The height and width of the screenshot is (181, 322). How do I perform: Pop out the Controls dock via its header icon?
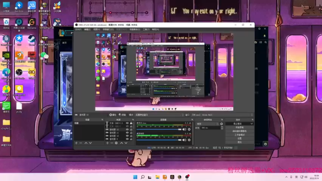(x=252, y=119)
